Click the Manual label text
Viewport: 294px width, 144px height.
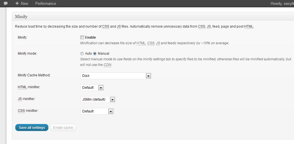tap(104, 54)
